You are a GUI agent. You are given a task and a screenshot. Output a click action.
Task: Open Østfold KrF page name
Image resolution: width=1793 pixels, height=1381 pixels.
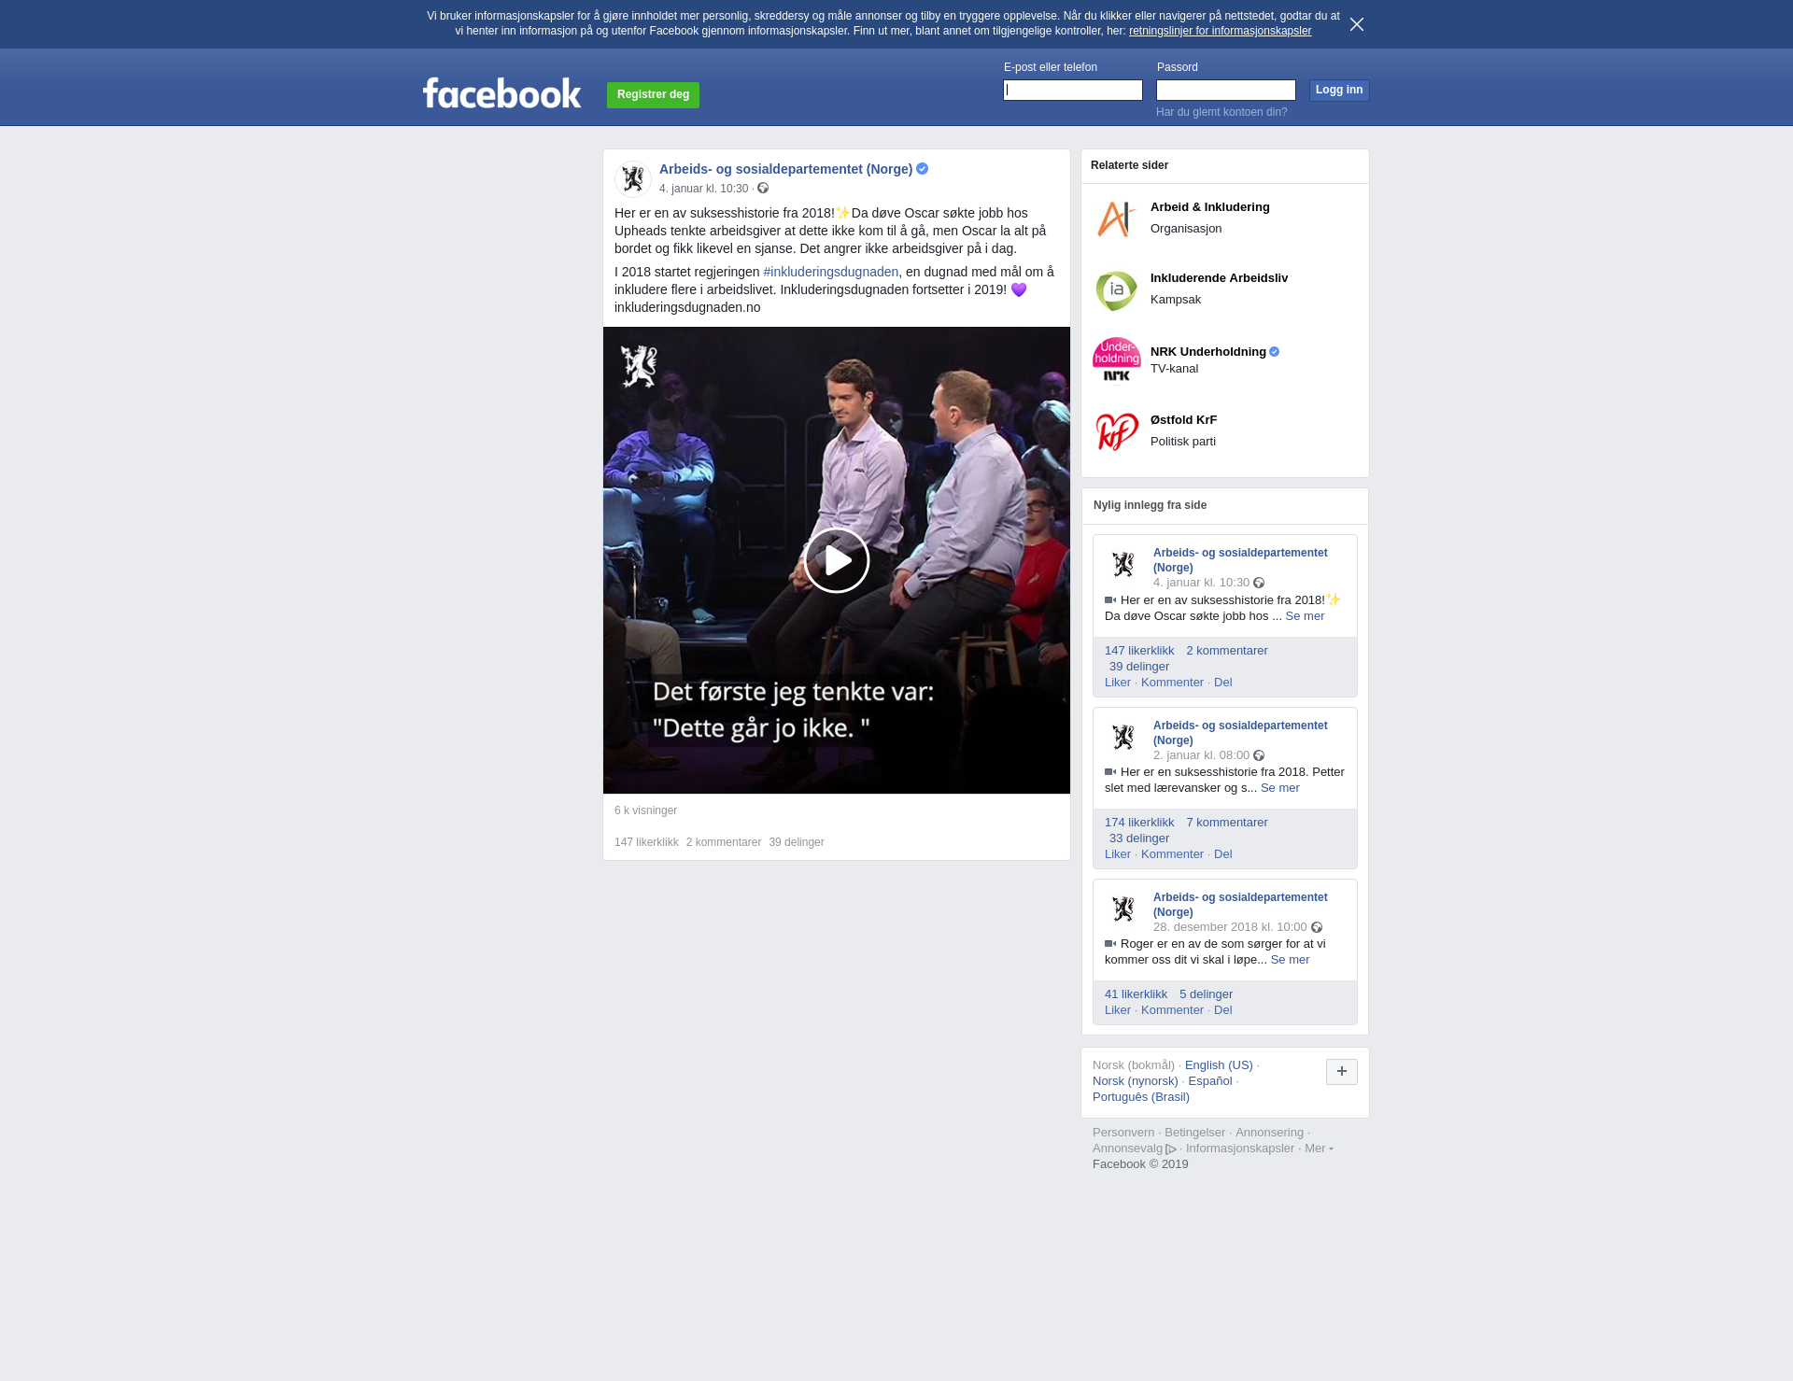coord(1183,420)
